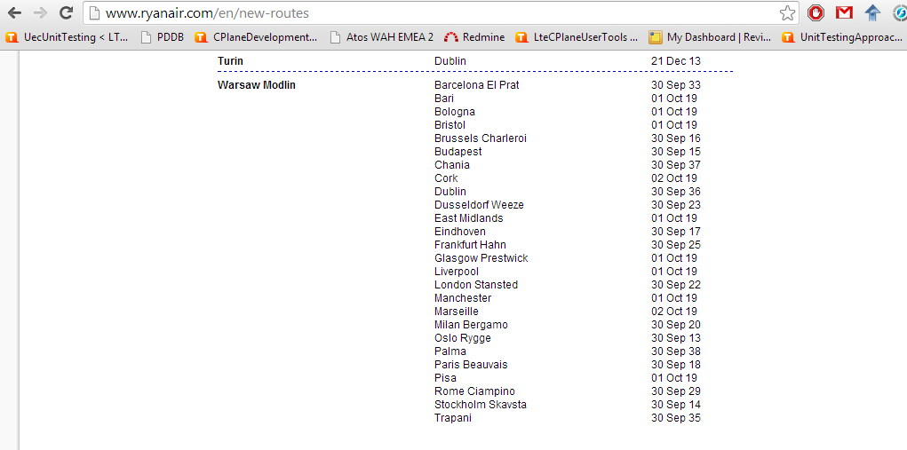This screenshot has height=450, width=907.
Task: Click the Barcelona El Prat destination
Action: 477,85
